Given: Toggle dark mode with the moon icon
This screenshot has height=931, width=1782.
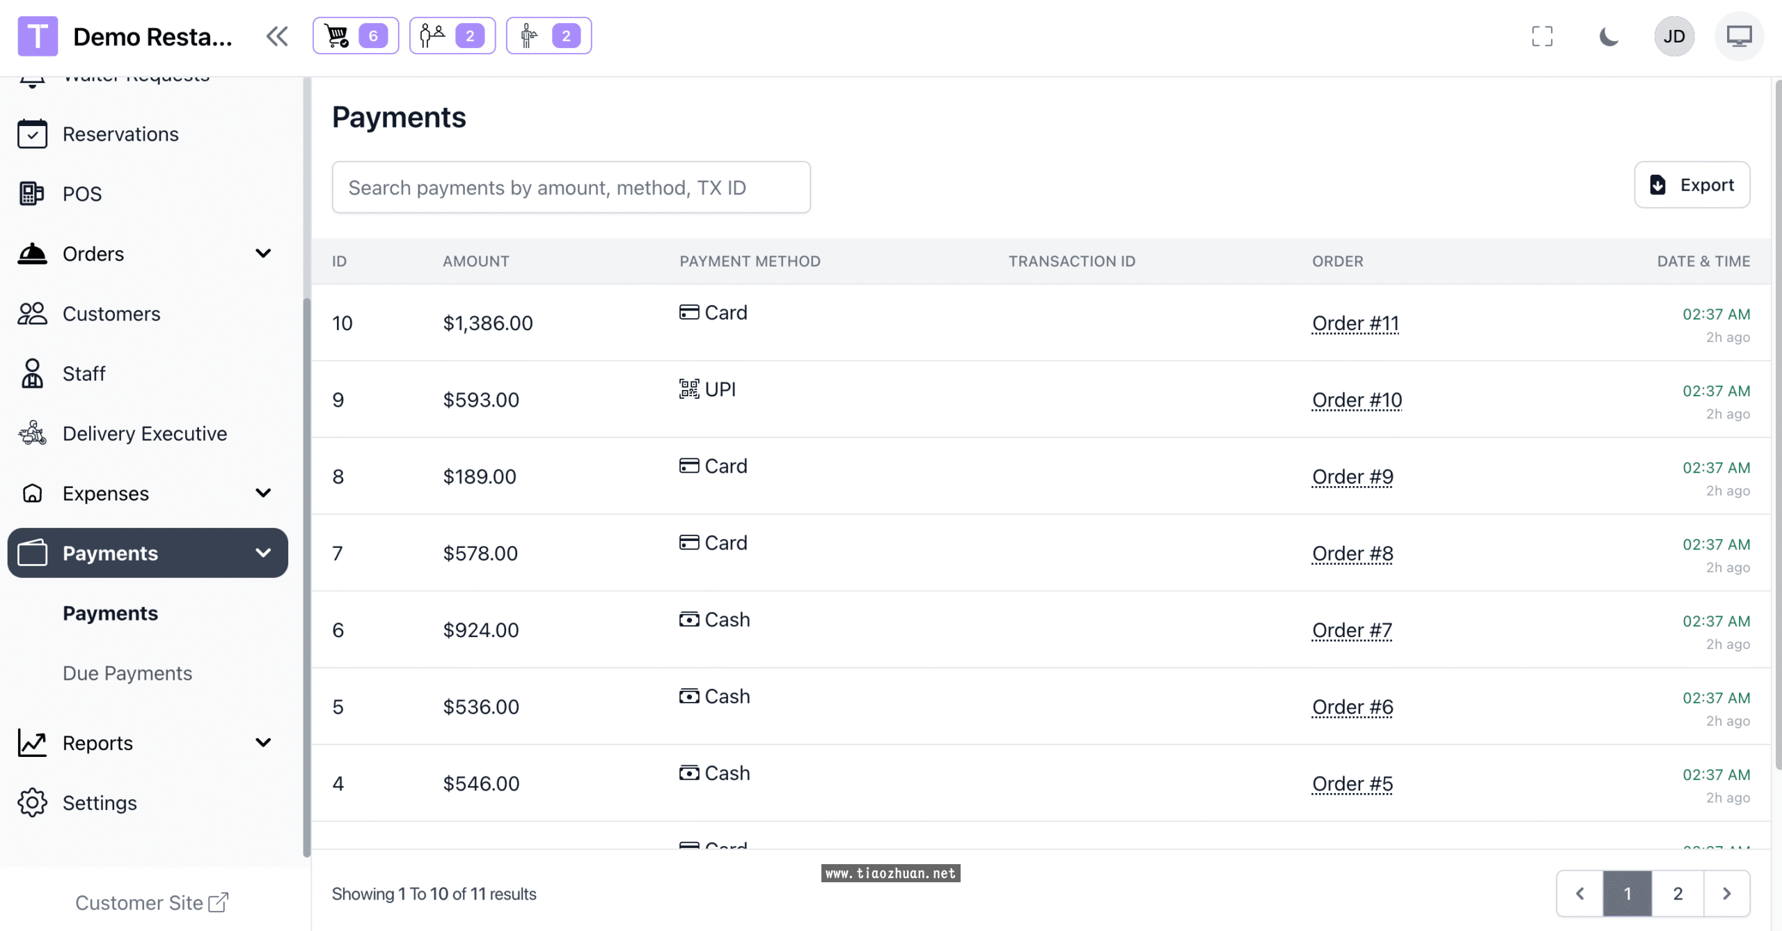Looking at the screenshot, I should pos(1609,36).
